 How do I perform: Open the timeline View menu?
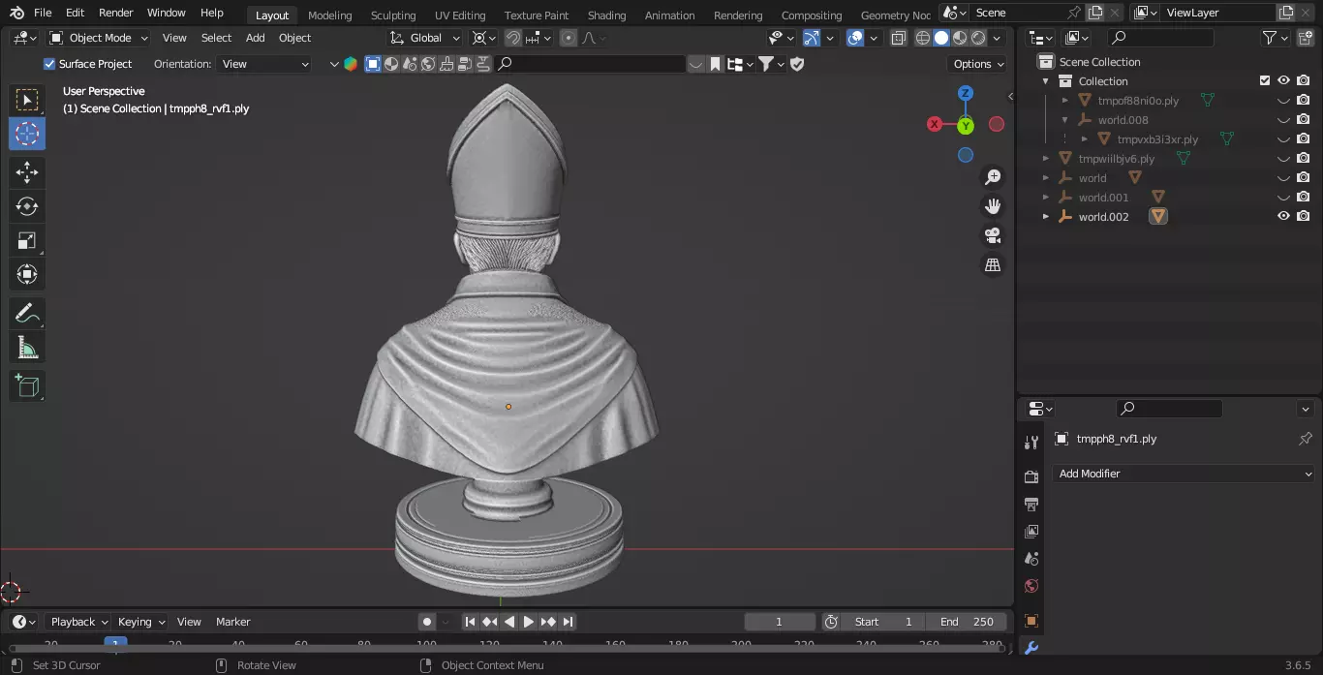point(189,622)
